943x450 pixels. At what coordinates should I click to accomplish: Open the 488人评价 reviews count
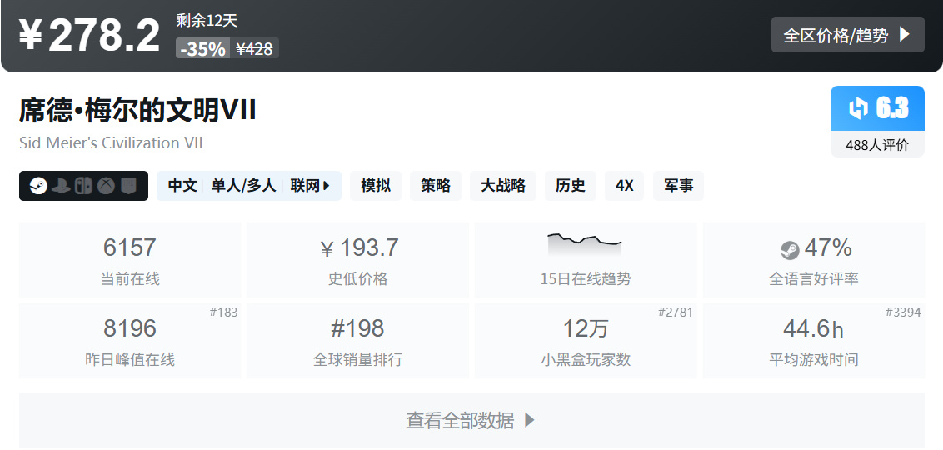click(877, 145)
